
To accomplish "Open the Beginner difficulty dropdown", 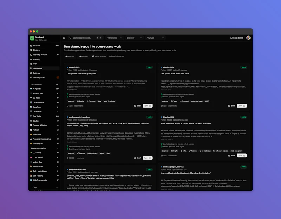I will 134,38.
